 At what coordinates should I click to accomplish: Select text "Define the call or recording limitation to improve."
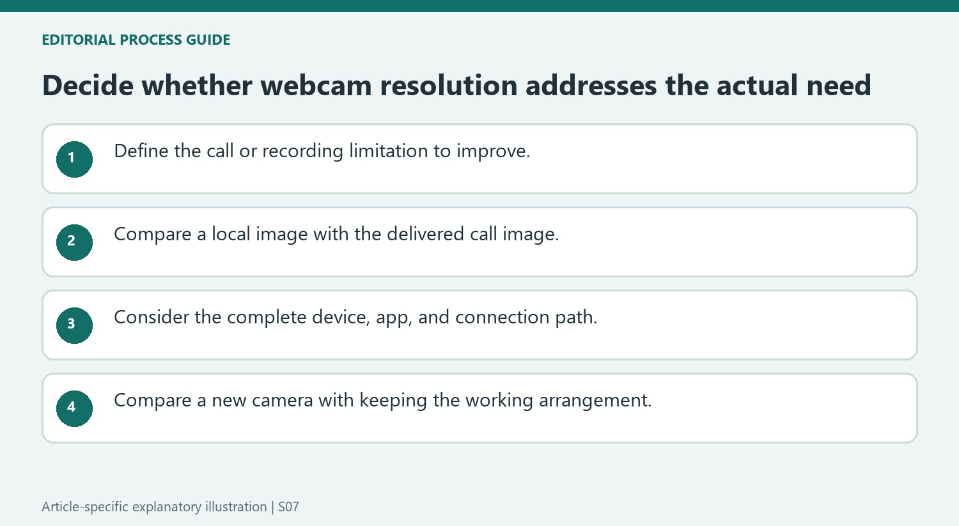tap(322, 151)
